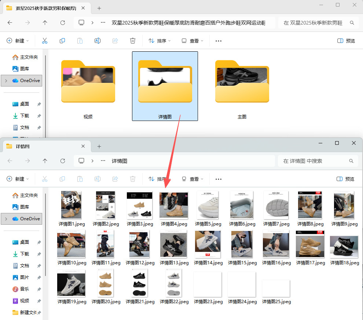Open 排序 sort menu in top window
Viewport: 363px width, 320px height.
[x=159, y=41]
